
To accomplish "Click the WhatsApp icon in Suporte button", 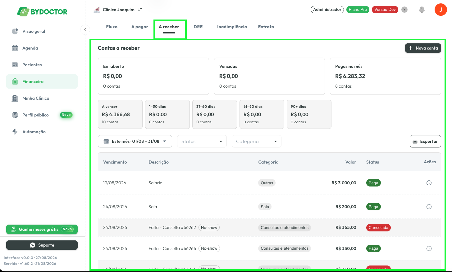I will pos(33,245).
